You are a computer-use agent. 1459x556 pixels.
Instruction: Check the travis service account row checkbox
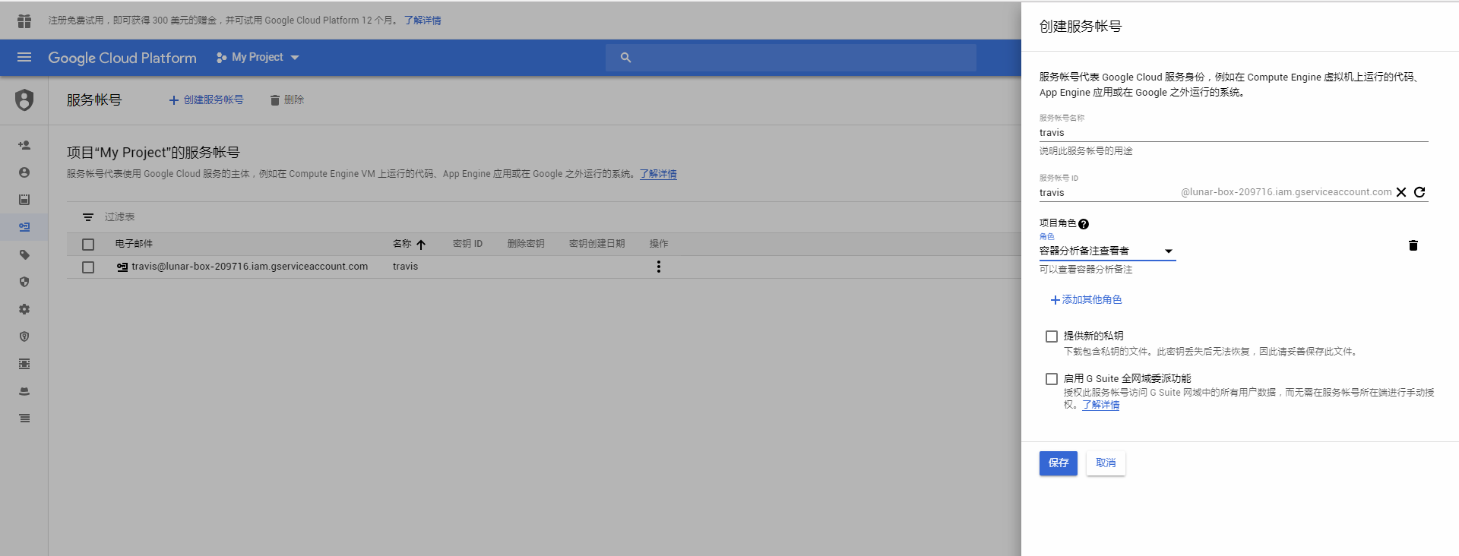pyautogui.click(x=88, y=267)
